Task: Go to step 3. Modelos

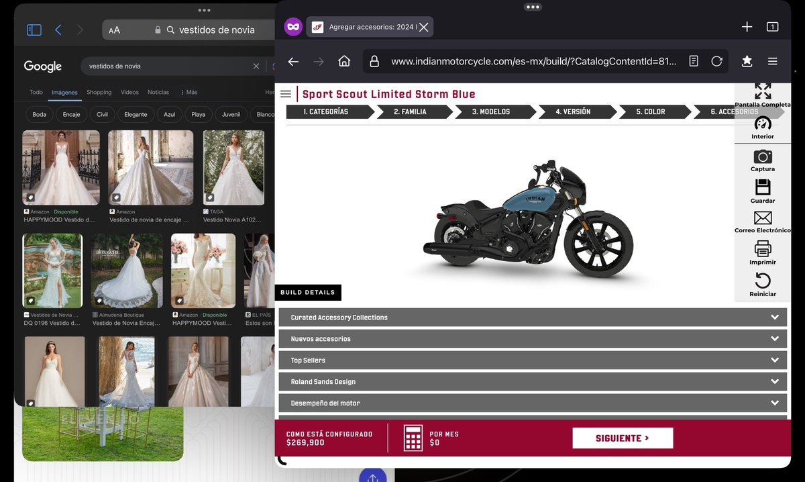Action: [494, 111]
